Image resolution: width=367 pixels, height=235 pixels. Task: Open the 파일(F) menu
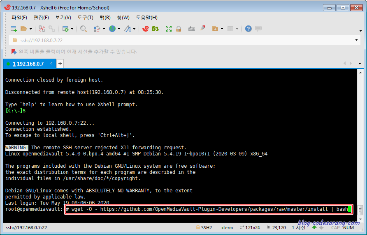coord(19,18)
